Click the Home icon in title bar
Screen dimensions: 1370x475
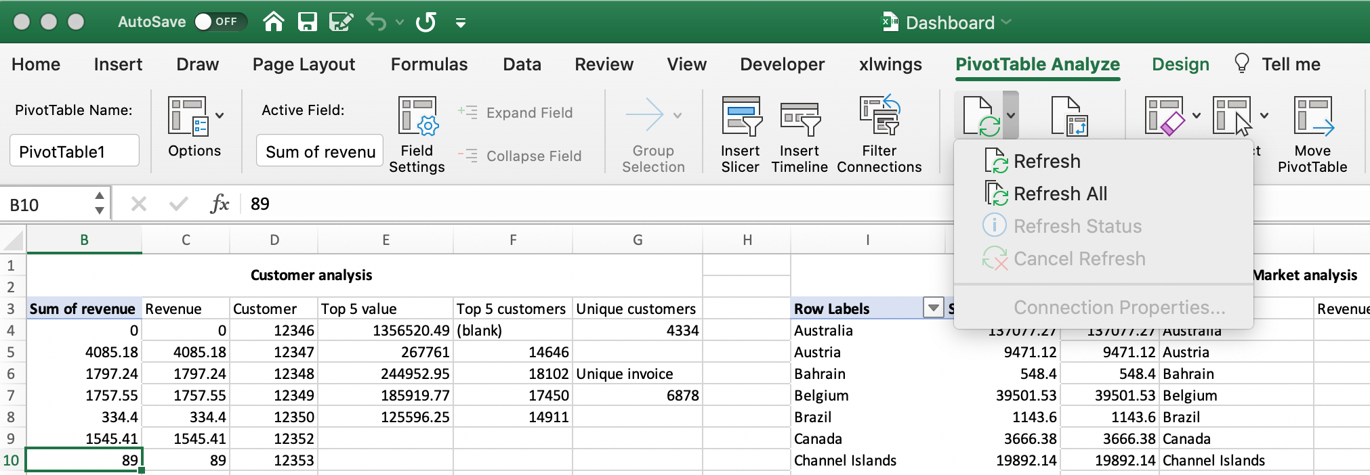273,22
